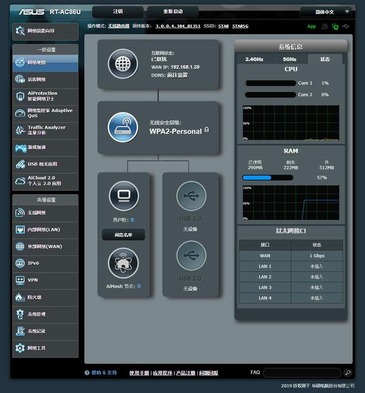Click the guest network users status icon
The image size is (365, 393).
coord(325,26)
